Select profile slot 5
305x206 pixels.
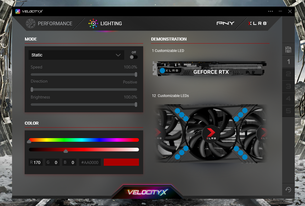click(288, 111)
